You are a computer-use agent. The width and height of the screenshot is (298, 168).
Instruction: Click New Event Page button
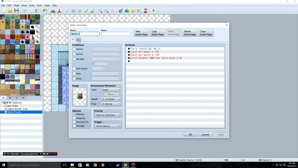pos(142,33)
